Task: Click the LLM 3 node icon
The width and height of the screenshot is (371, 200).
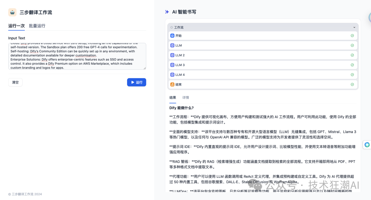Action: (172, 65)
